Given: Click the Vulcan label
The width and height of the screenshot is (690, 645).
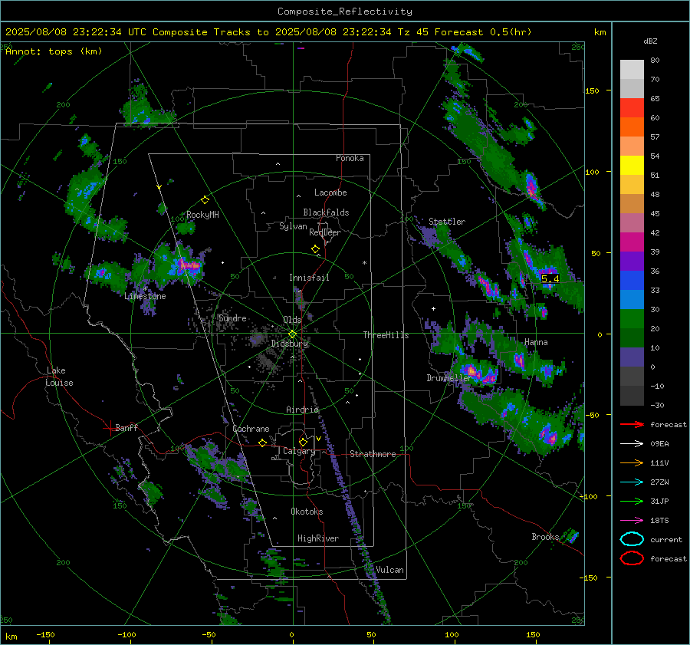Looking at the screenshot, I should pyautogui.click(x=390, y=570).
